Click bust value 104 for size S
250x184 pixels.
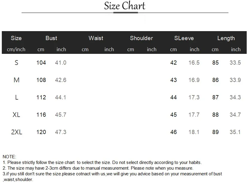pos(41,63)
